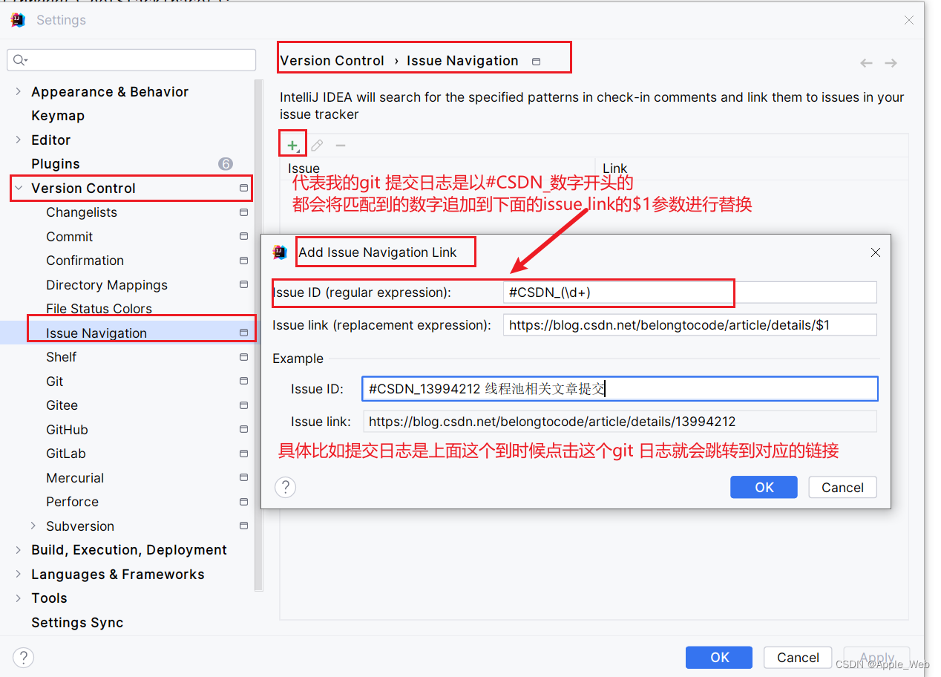The width and height of the screenshot is (941, 677).
Task: Click the remove (minus) icon in toolbar
Action: (341, 145)
